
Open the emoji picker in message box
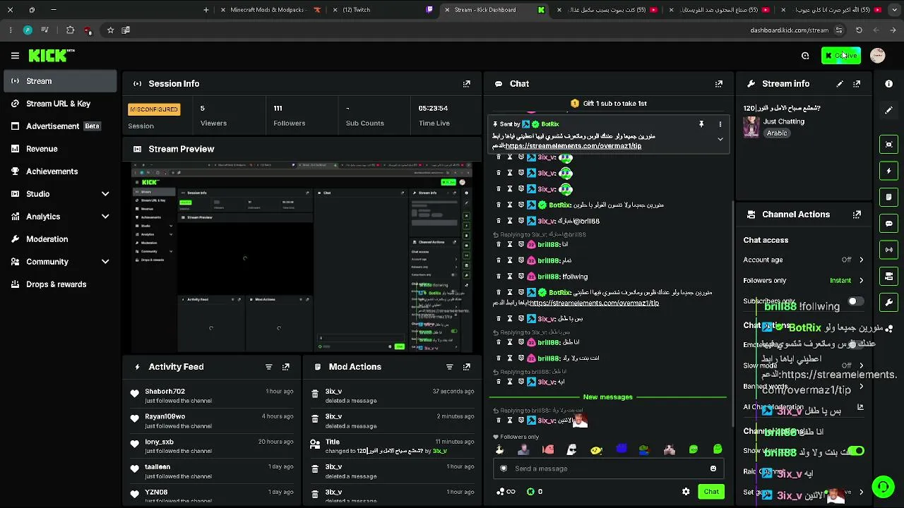click(x=713, y=468)
